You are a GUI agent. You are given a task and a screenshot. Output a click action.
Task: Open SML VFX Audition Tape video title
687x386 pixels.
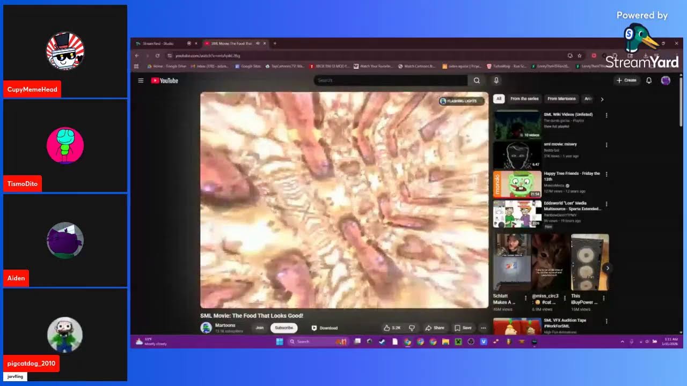click(565, 323)
